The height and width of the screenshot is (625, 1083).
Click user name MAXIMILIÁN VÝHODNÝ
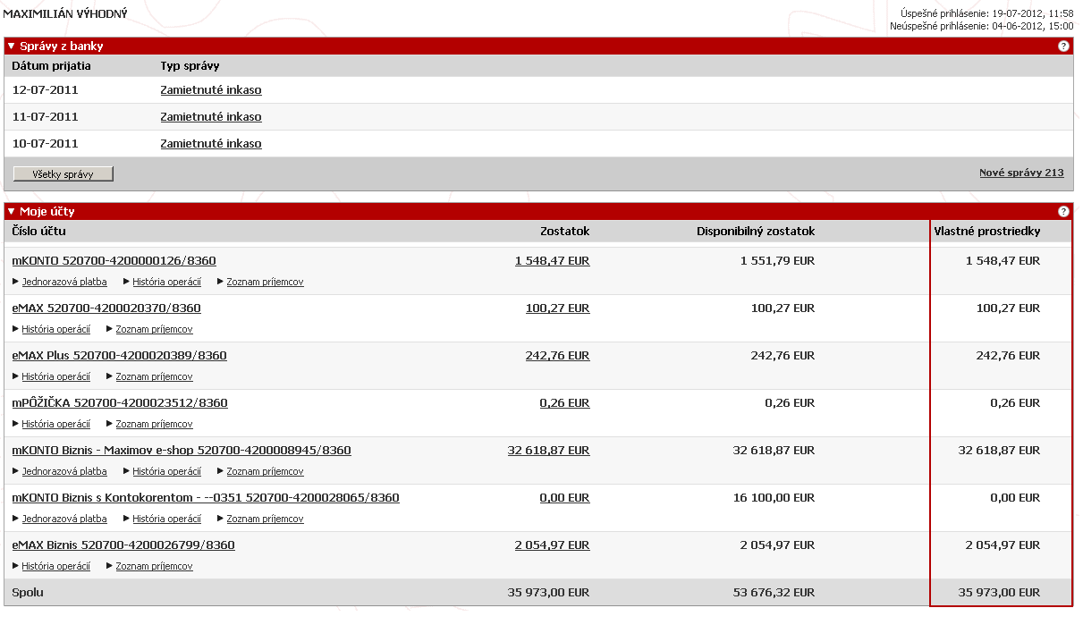[65, 14]
